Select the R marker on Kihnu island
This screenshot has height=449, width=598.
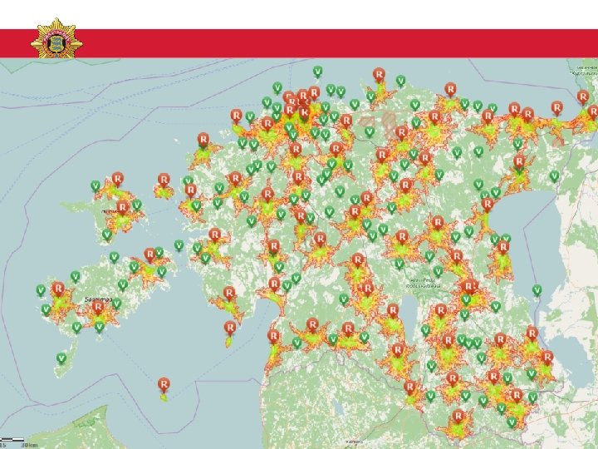click(x=230, y=328)
